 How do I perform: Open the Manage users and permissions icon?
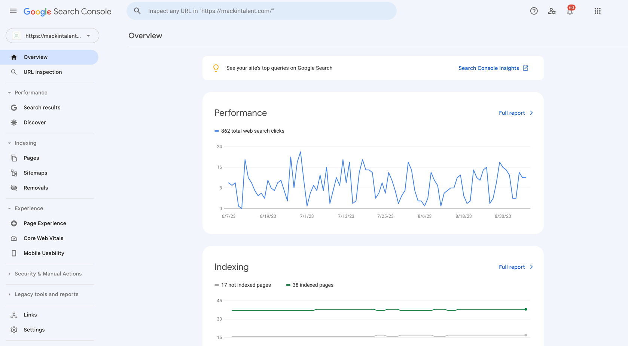(x=552, y=11)
